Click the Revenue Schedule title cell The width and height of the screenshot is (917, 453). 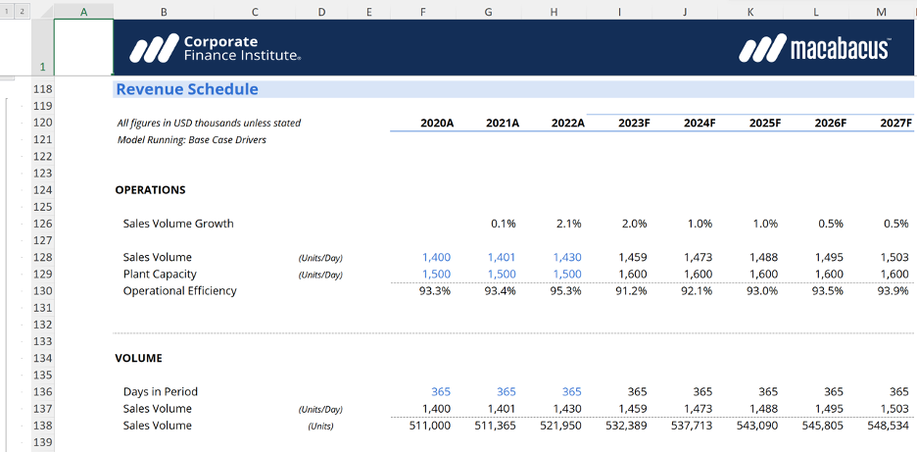pos(187,89)
